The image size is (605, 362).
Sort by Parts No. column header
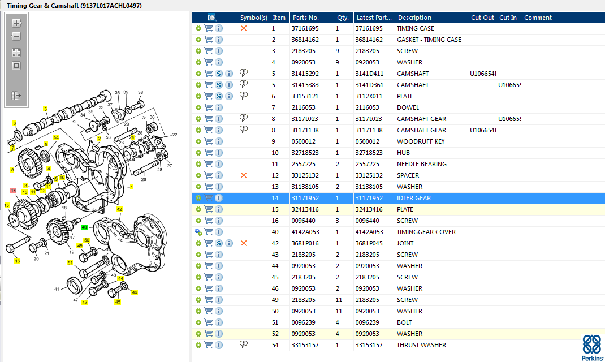point(305,18)
